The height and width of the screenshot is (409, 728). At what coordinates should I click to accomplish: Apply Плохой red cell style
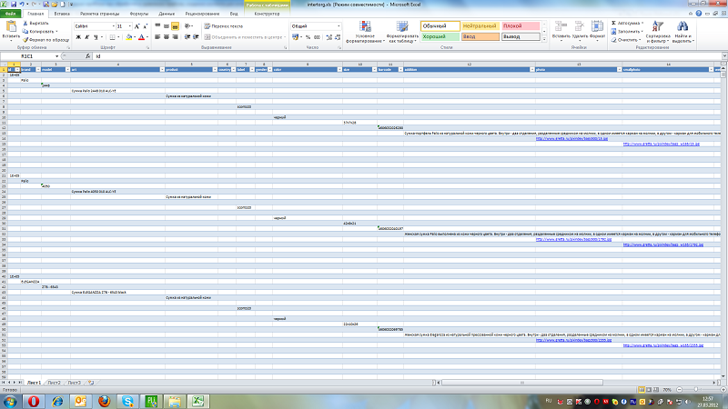point(521,26)
